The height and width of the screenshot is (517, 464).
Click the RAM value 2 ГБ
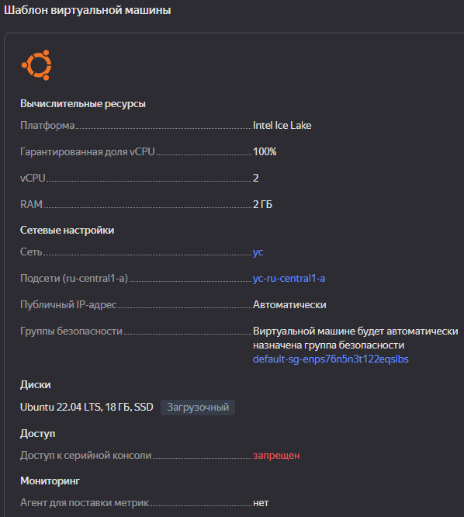262,204
